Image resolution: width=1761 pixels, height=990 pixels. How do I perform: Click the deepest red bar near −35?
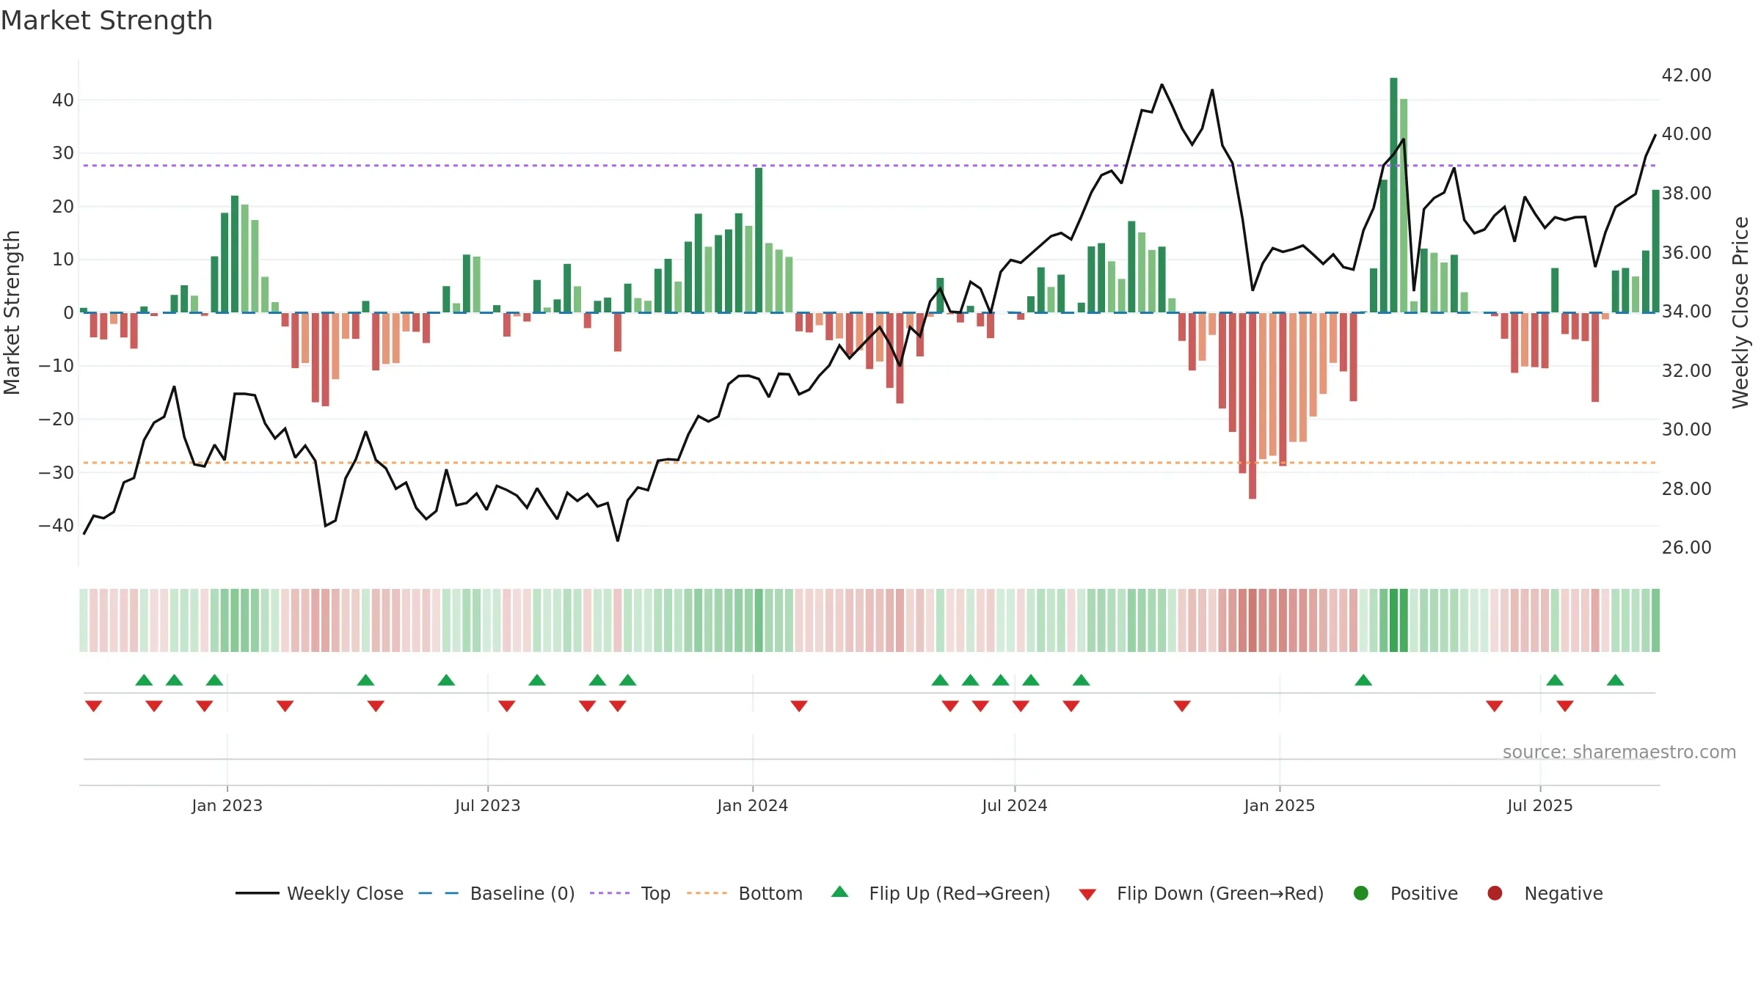tap(1253, 406)
